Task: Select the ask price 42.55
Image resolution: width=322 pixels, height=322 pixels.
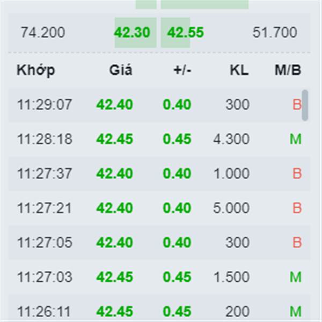Action: (186, 32)
